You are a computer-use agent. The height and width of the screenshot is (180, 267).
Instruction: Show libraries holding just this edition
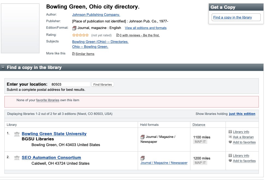[242, 114]
